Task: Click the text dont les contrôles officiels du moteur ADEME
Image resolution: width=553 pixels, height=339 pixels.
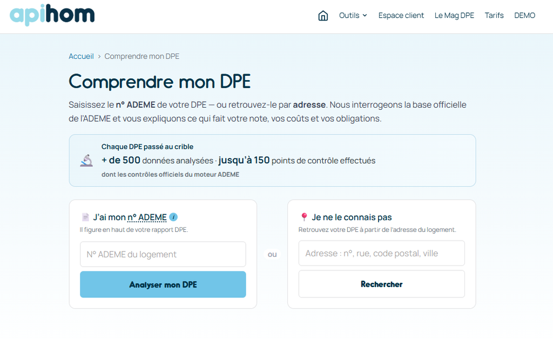Action: point(170,175)
